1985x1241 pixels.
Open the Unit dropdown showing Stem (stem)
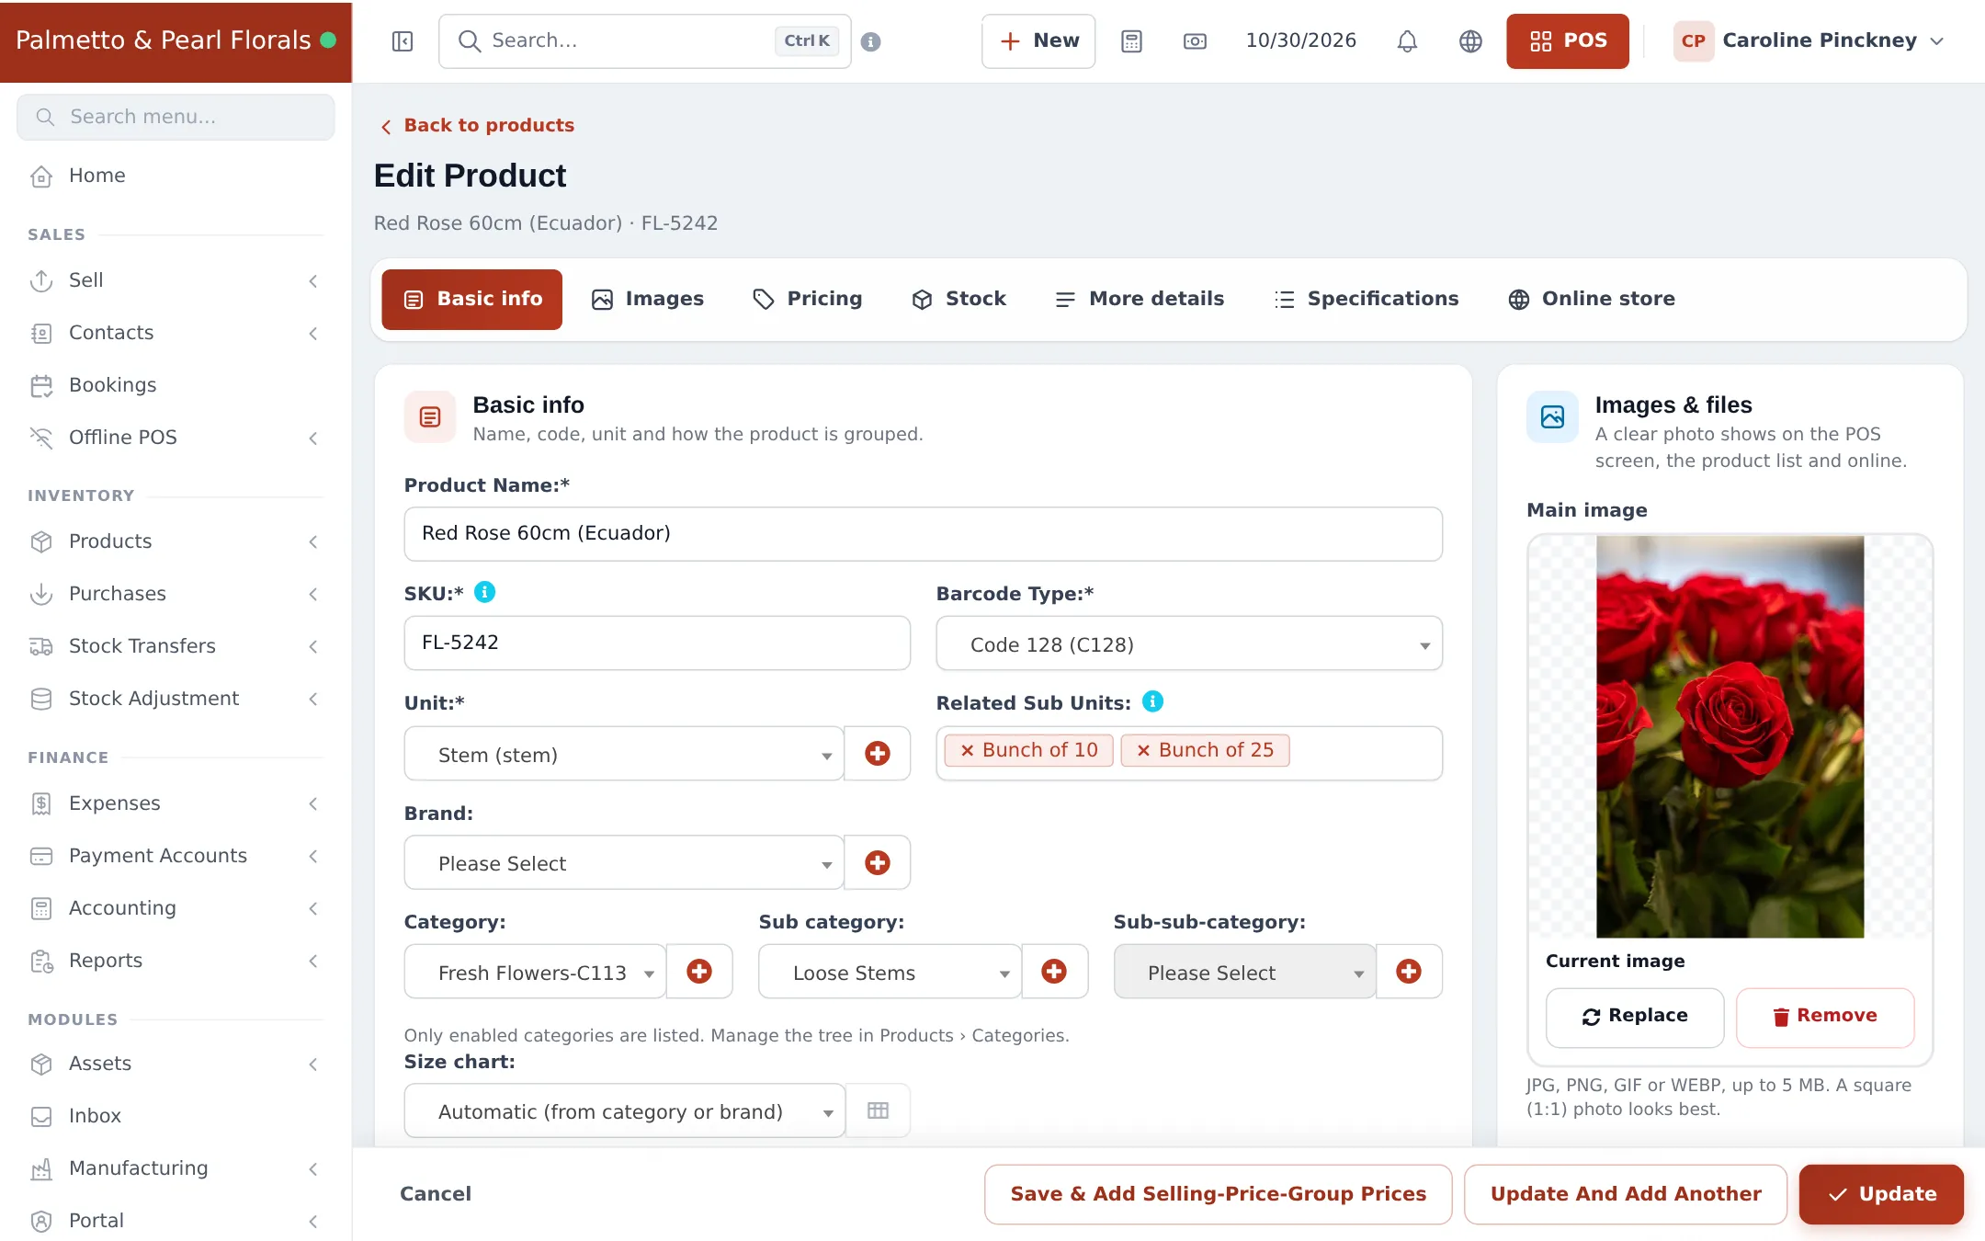click(624, 754)
